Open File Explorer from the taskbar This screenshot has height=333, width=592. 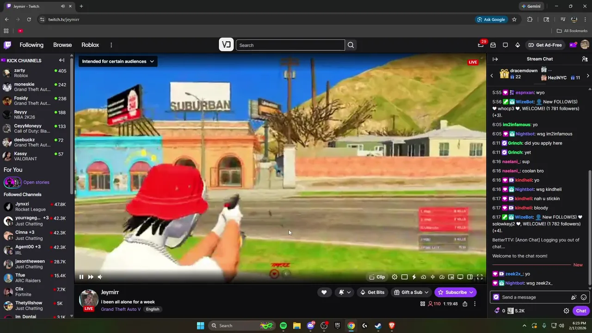coord(296,326)
